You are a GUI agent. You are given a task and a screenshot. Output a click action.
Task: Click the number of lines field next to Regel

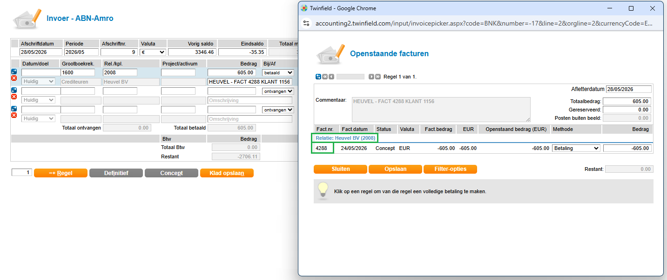tap(21, 172)
